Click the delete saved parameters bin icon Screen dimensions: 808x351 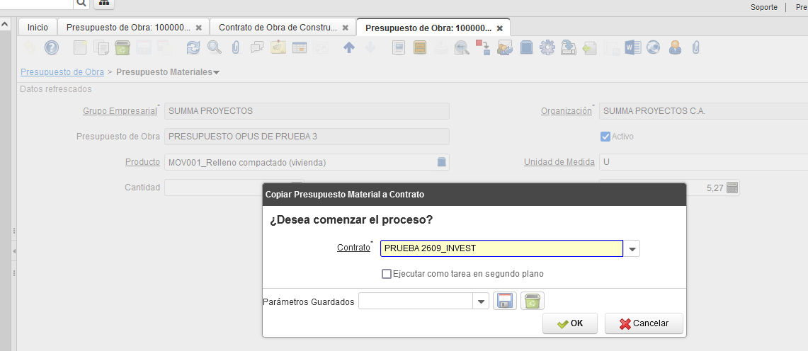tap(533, 301)
